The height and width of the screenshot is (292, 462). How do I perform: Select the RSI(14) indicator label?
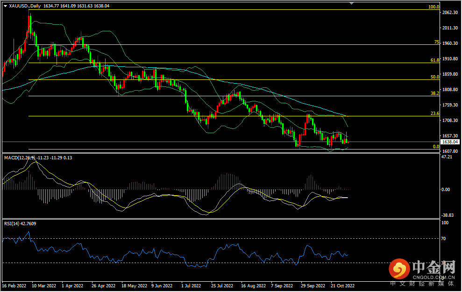(11, 223)
